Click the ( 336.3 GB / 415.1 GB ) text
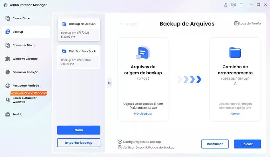Viewport: 270px width, 157px height. coord(235,78)
